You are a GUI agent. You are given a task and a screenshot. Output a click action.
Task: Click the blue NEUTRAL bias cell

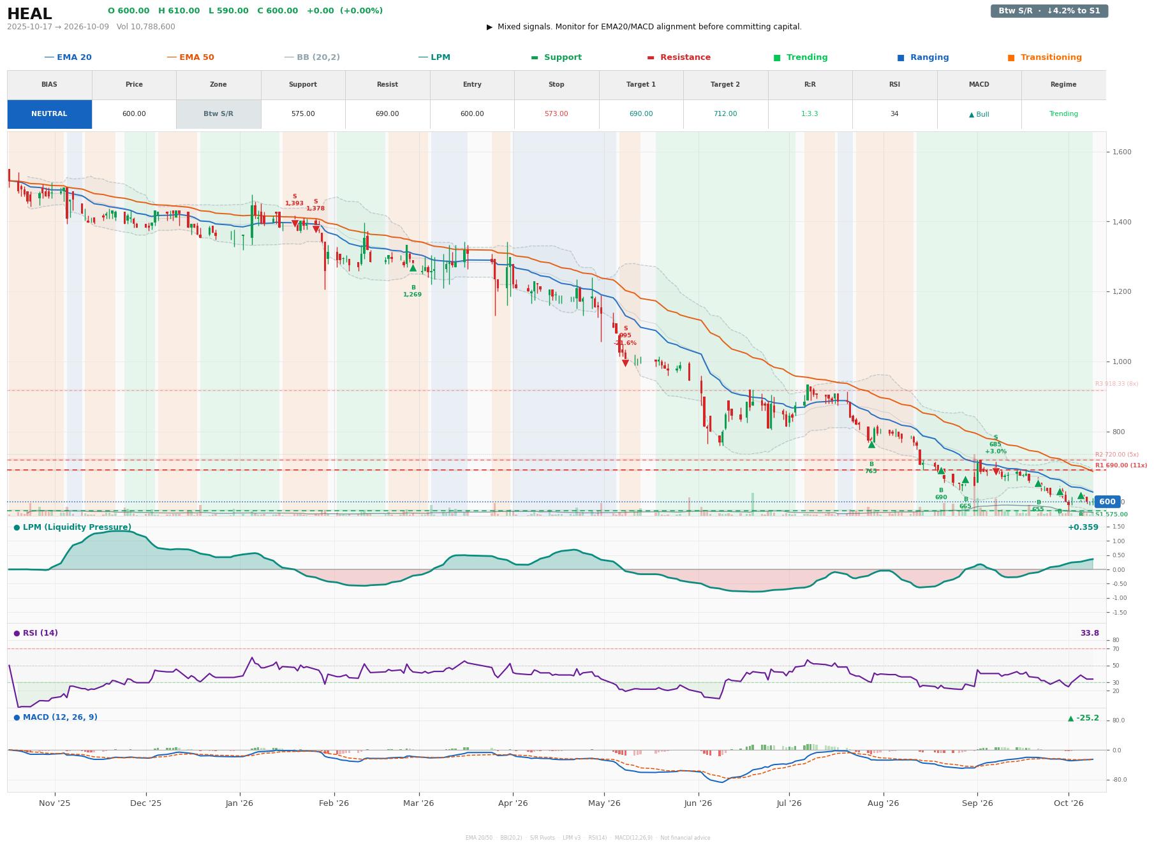(x=49, y=114)
